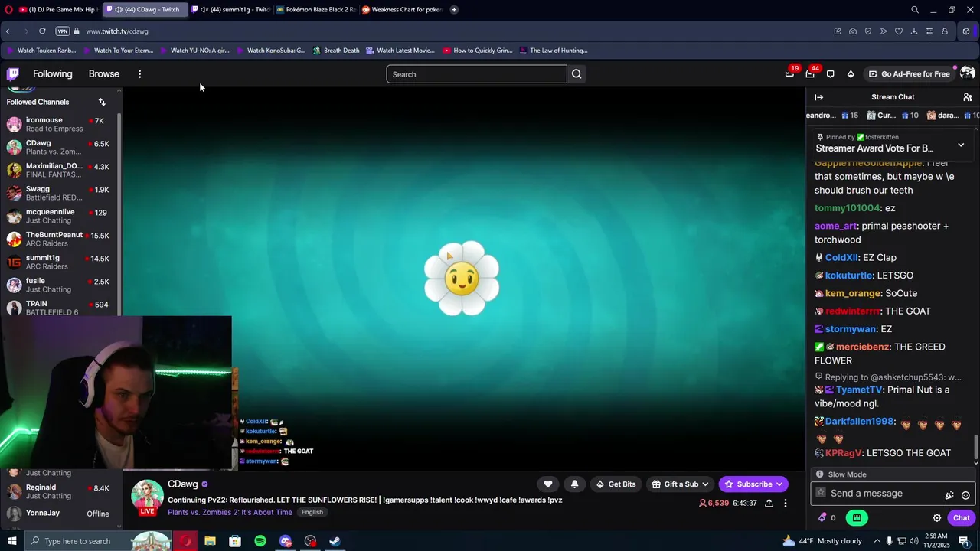Open notifications inbox with 19 badge

[x=789, y=74]
